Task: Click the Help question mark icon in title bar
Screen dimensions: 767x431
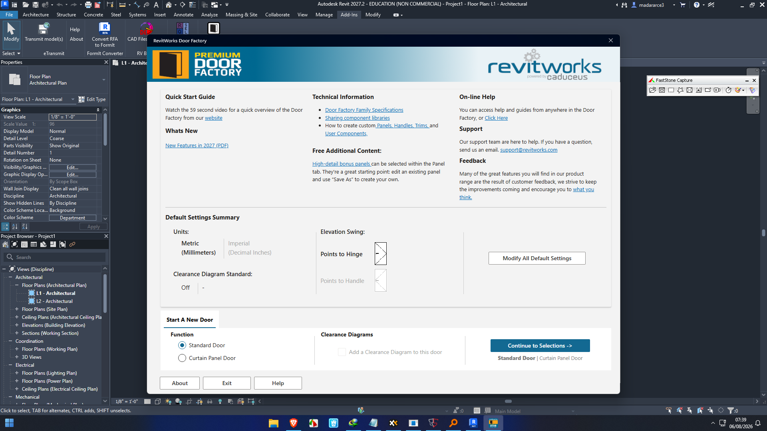Action: tap(697, 5)
